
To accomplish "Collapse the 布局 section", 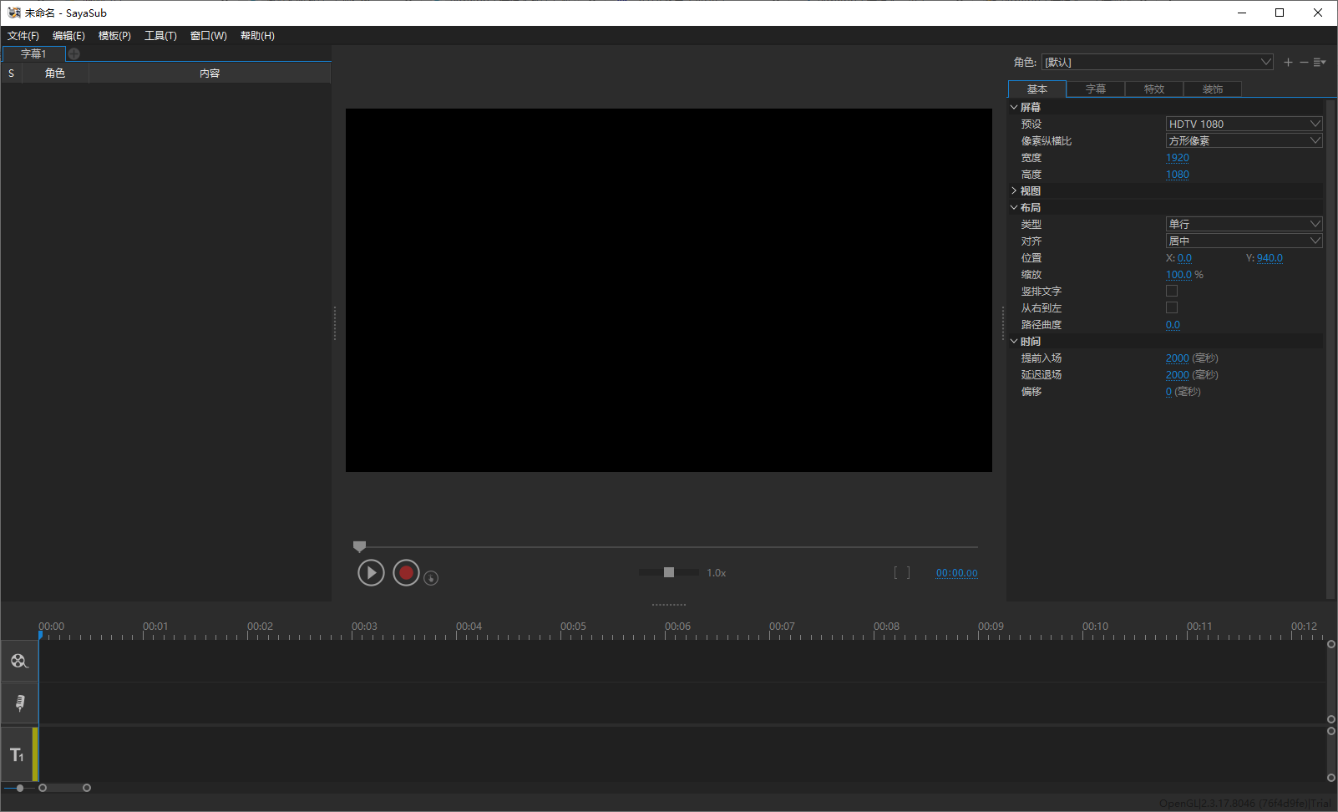I will pyautogui.click(x=1014, y=207).
